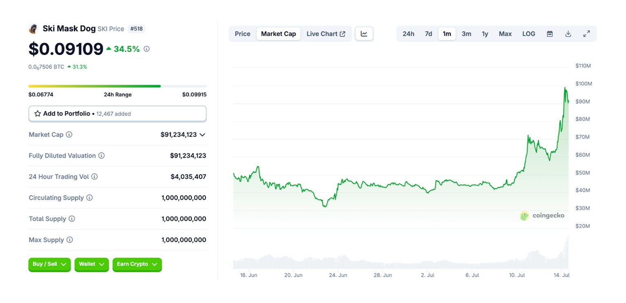Open the Live Chart tab
Viewport: 626px width, 303px height.
pyautogui.click(x=326, y=34)
